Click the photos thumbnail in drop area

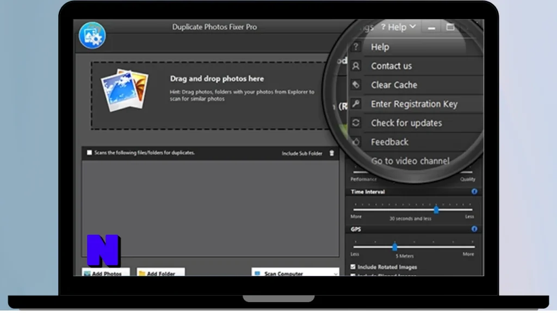125,90
